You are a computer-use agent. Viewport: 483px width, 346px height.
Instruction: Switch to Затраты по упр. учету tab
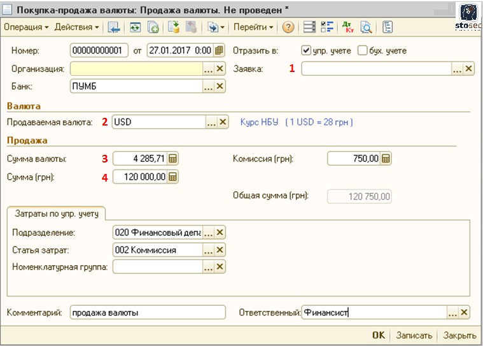56,213
